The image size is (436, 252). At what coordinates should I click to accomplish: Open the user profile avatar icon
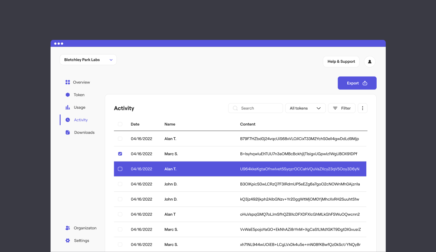tap(370, 61)
